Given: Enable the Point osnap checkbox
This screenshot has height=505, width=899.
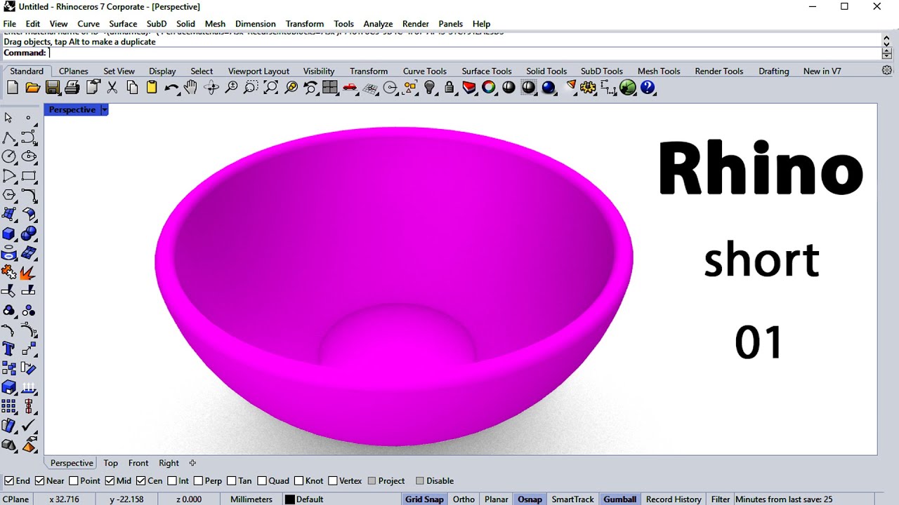Looking at the screenshot, I should (x=74, y=481).
